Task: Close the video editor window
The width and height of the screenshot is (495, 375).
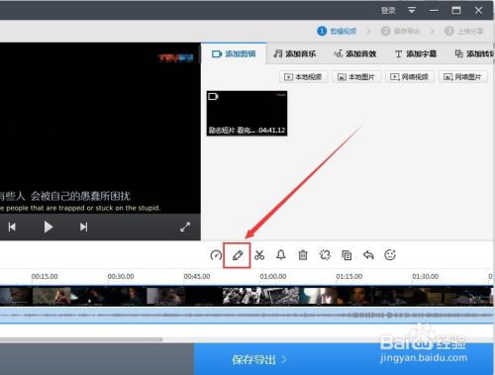Action: pyautogui.click(x=479, y=11)
